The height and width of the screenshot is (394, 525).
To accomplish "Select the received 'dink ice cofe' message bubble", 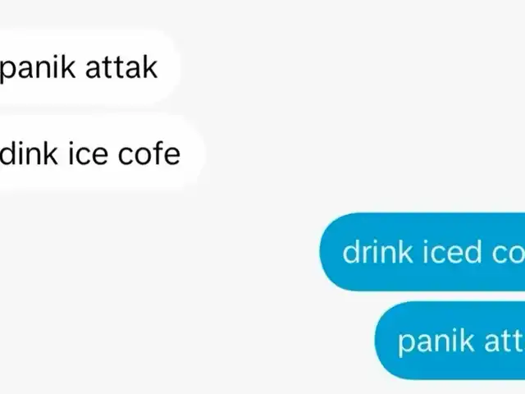I will [102, 153].
